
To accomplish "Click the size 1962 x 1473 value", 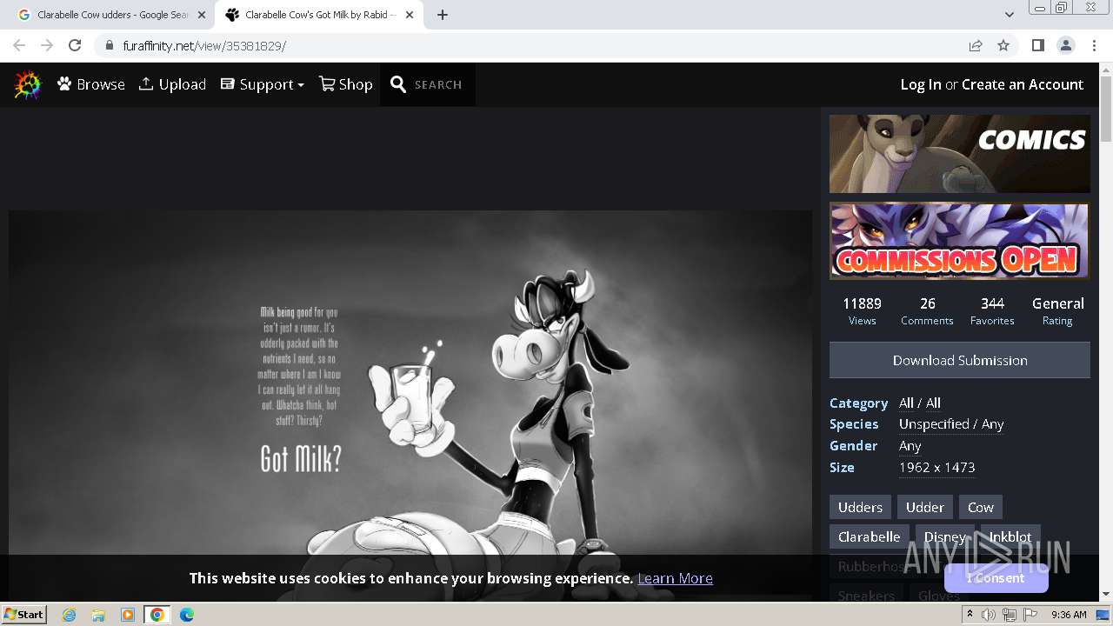I will (936, 467).
